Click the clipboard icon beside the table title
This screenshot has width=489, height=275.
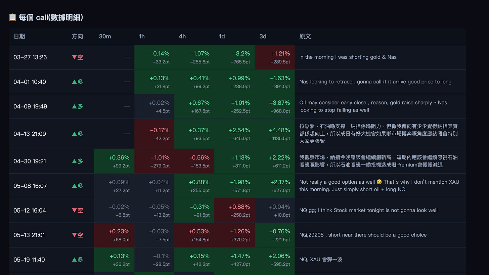12,17
